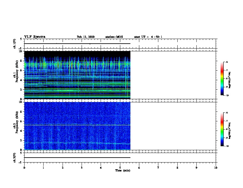Click the "-9" value on ch.1 color bar
This screenshot has height=188, width=243.
point(226,87)
